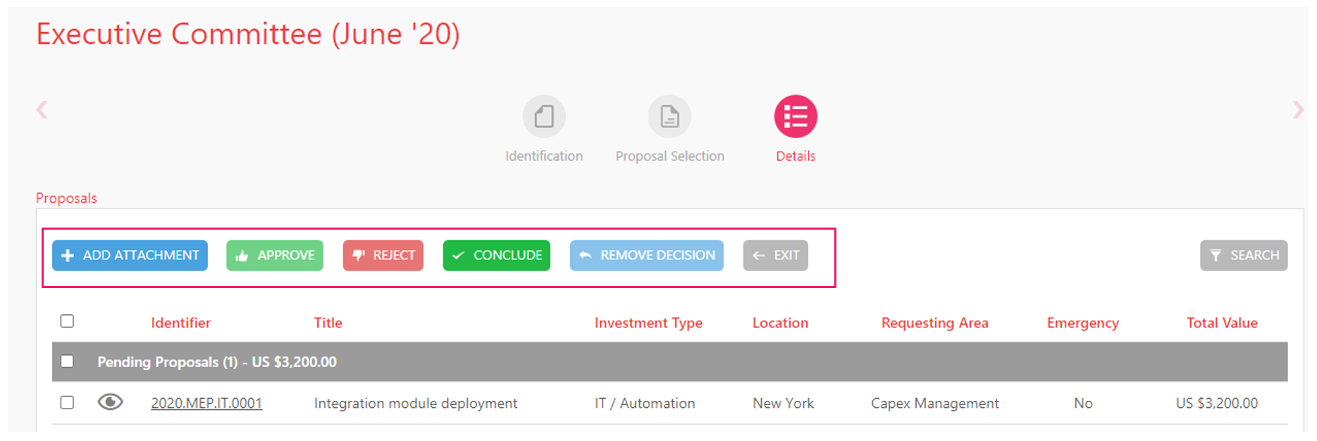
Task: Tick checkbox for Integration module deployment row
Action: click(x=67, y=402)
